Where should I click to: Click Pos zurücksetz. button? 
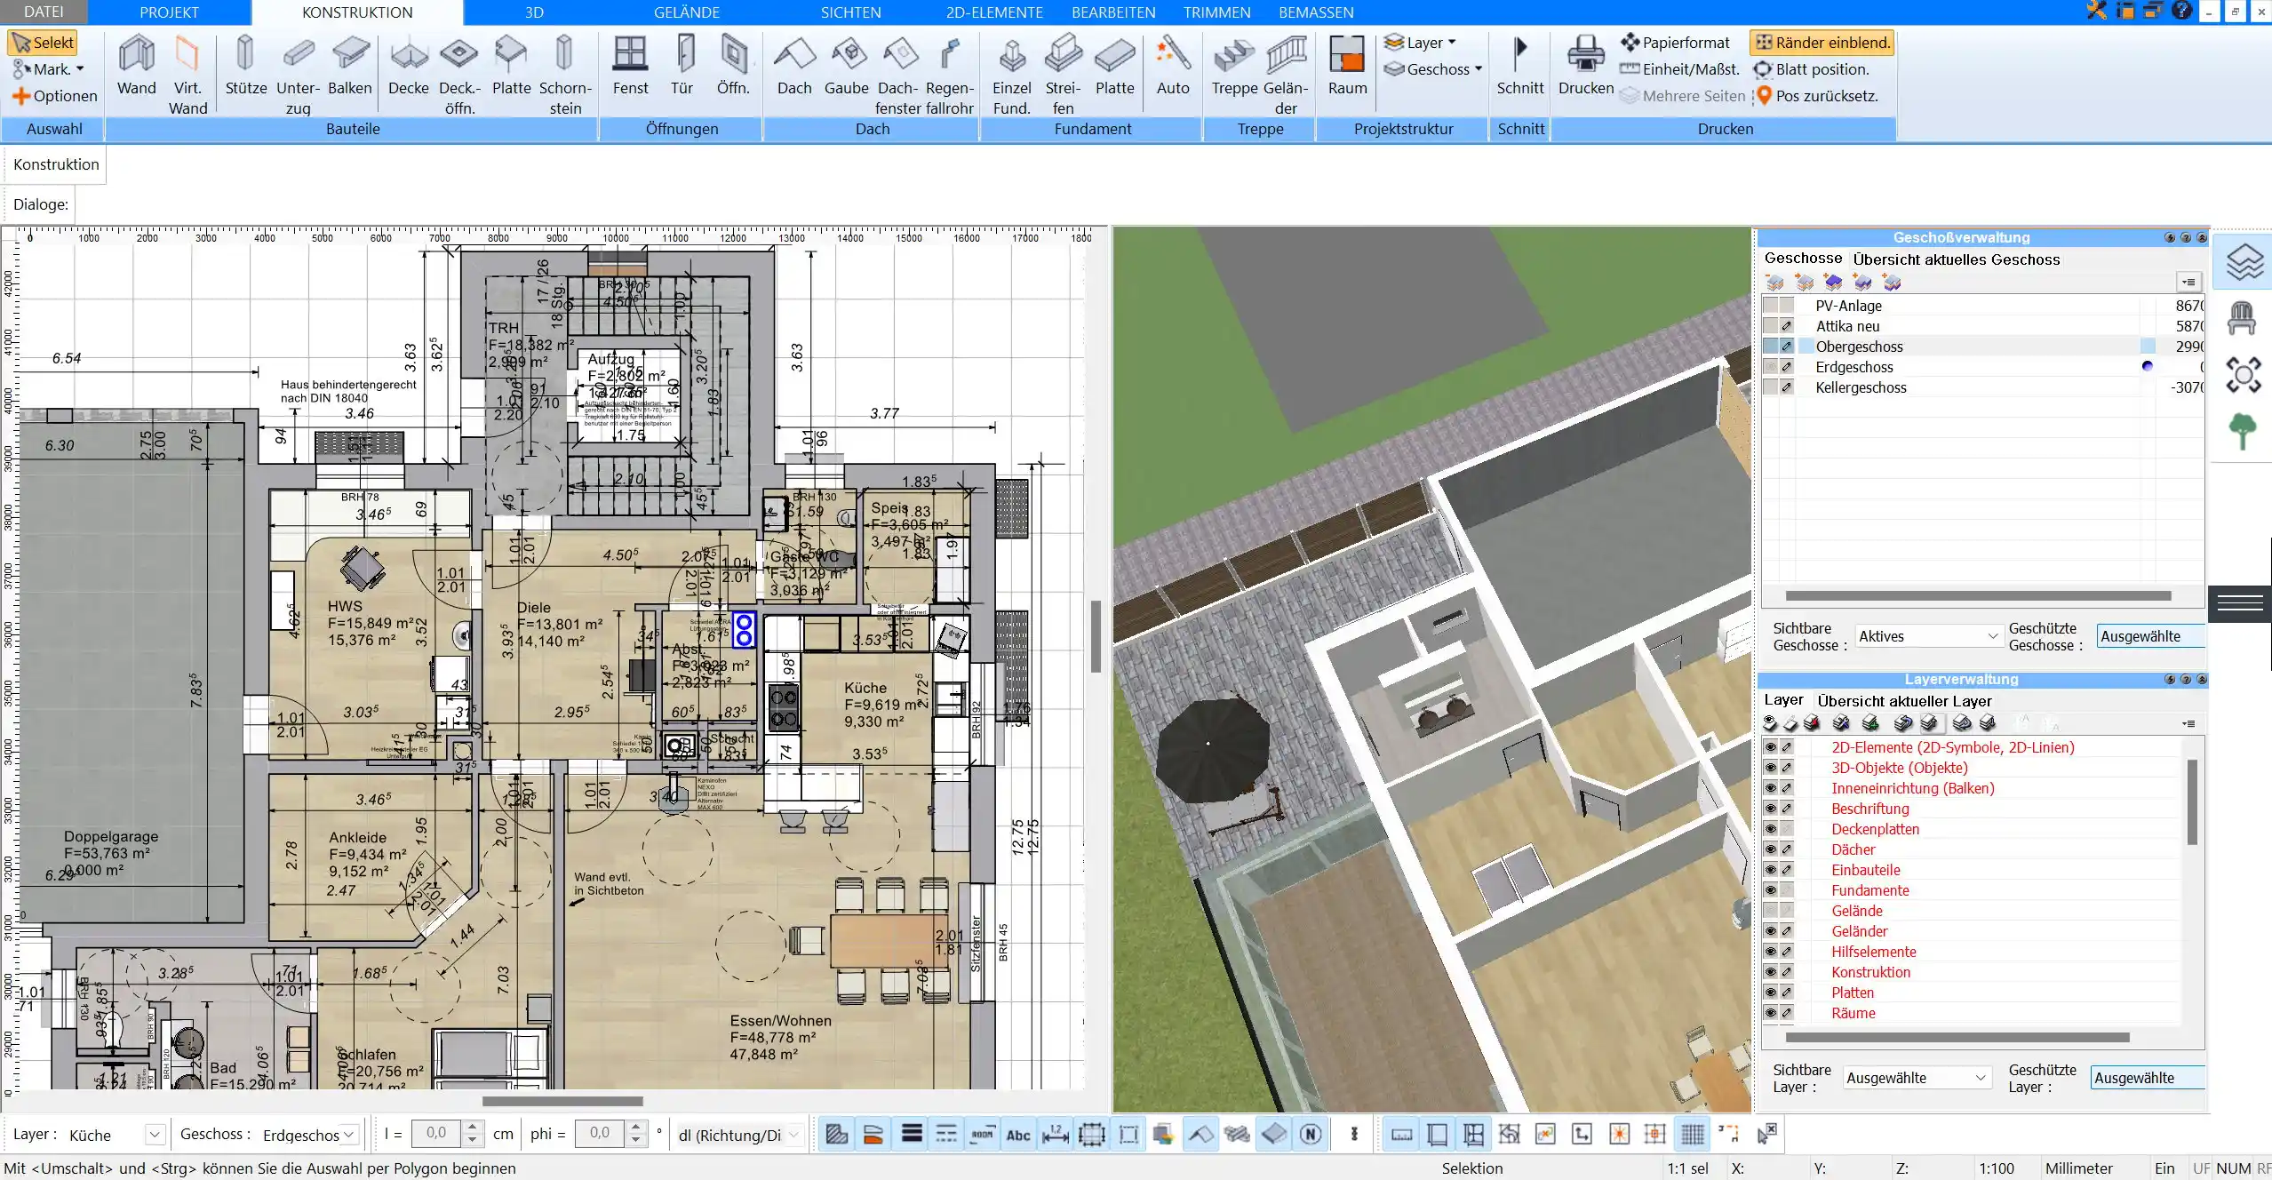tap(1816, 96)
